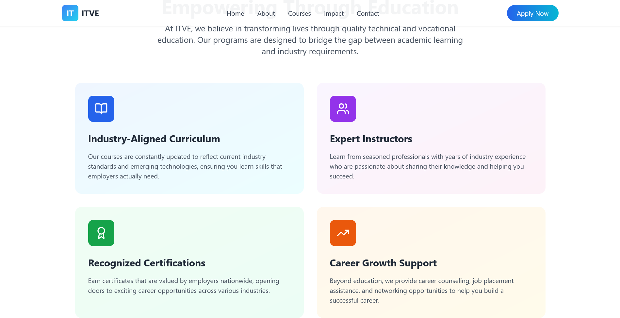Click the Career Growth Support heading

pyautogui.click(x=383, y=263)
